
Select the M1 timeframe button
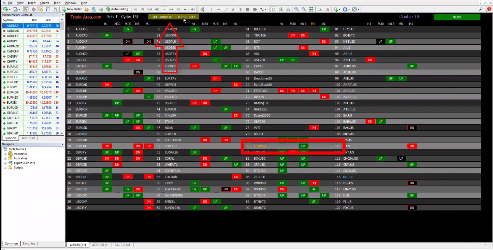[x=135, y=9]
